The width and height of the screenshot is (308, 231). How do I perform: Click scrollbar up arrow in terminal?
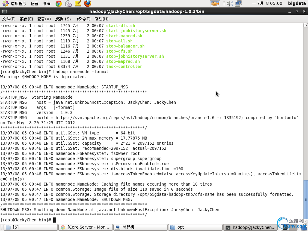click(306, 25)
